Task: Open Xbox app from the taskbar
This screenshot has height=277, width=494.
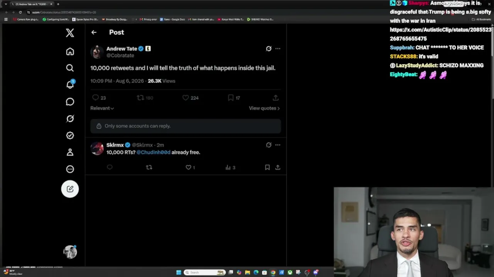Action: coord(290,272)
